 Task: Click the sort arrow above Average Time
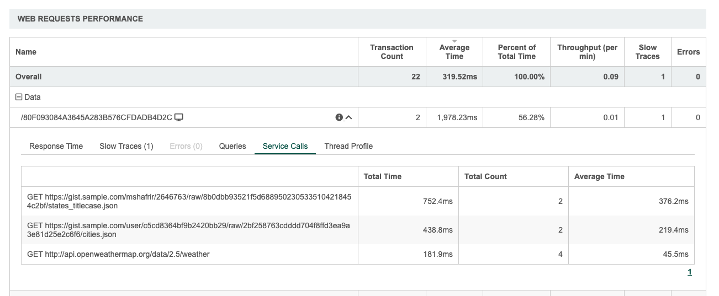click(454, 41)
